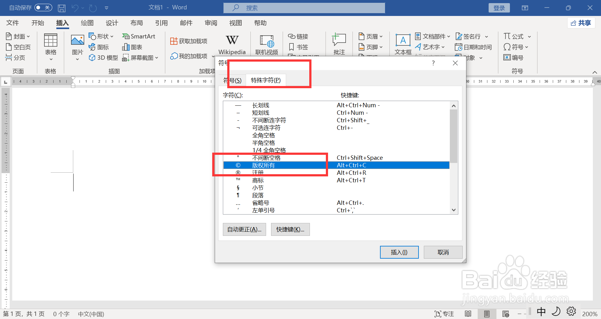Click the 符号 Ω symbol button in ribbon
601x319 pixels.
[x=516, y=47]
